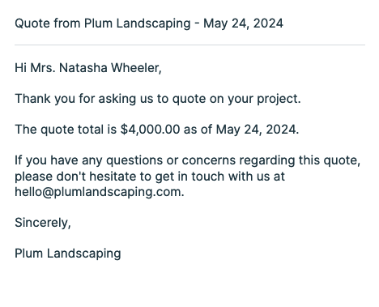Click the word Hi in the greeting
379x307 pixels.
(20, 67)
